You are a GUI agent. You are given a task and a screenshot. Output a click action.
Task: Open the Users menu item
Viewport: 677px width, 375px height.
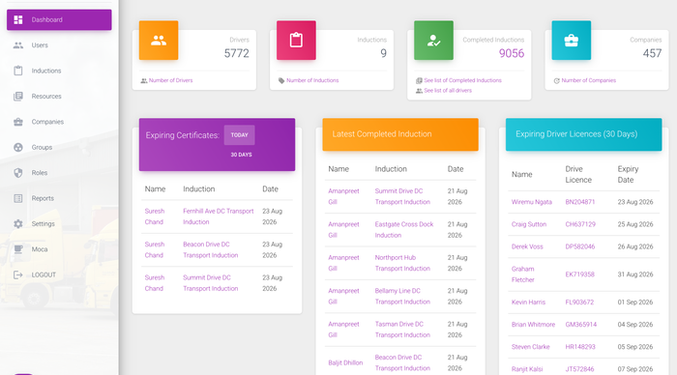[59, 45]
